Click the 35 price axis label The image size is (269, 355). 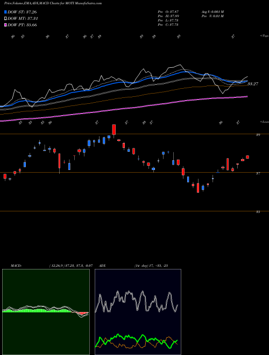(258, 212)
